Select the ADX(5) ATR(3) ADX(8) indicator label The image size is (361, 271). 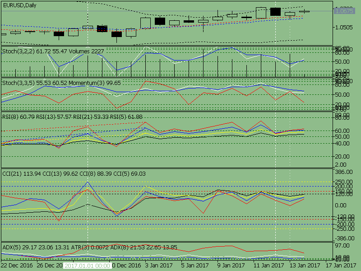point(90,248)
